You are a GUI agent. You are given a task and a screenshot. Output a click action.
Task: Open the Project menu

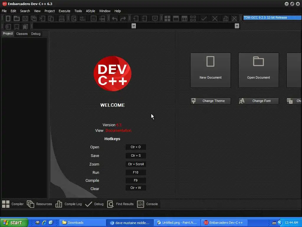click(50, 11)
